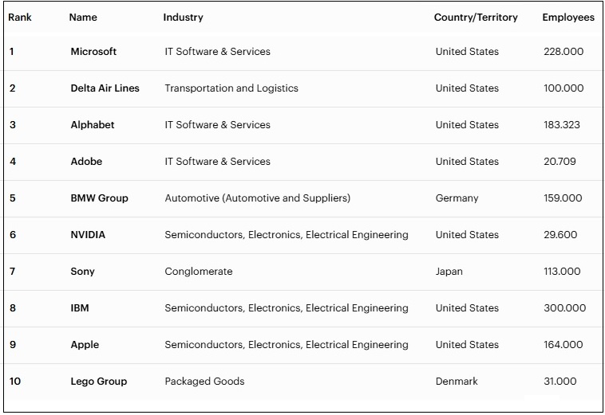The height and width of the screenshot is (415, 605).
Task: Click the Packaged Goods industry cell
Action: (x=204, y=382)
